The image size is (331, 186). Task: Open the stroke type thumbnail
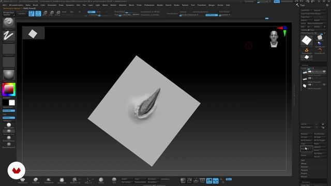[x=9, y=36]
